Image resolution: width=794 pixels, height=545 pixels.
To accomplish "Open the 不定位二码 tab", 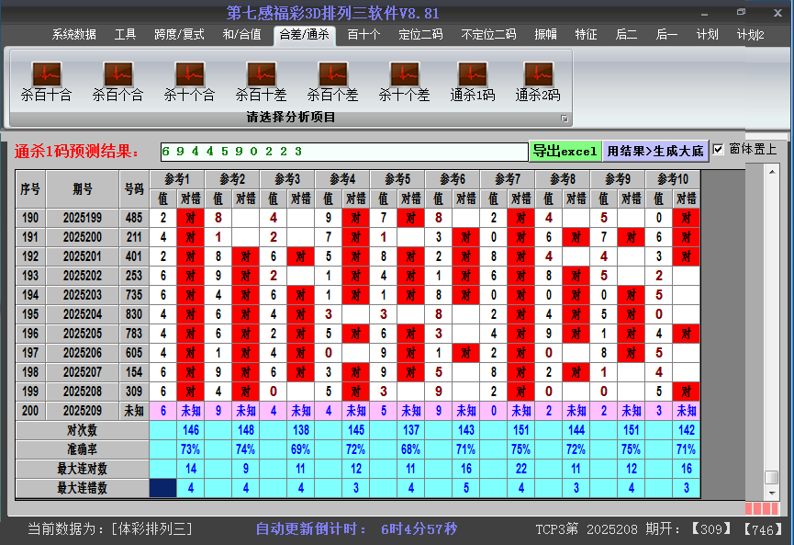I will point(488,35).
